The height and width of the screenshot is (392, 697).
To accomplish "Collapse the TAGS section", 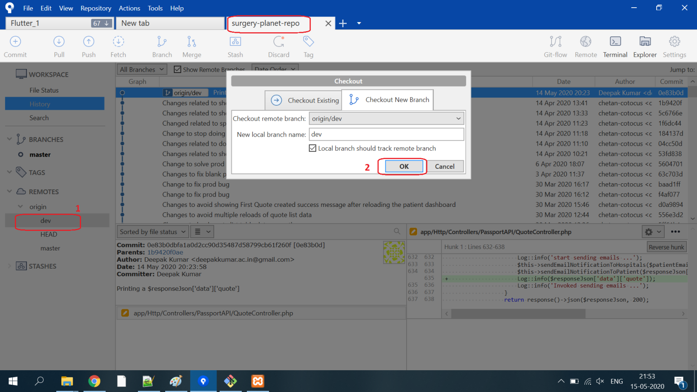I will click(10, 172).
